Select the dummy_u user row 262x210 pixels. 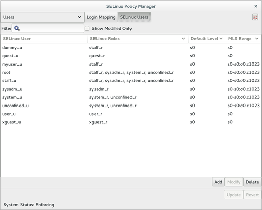131,48
